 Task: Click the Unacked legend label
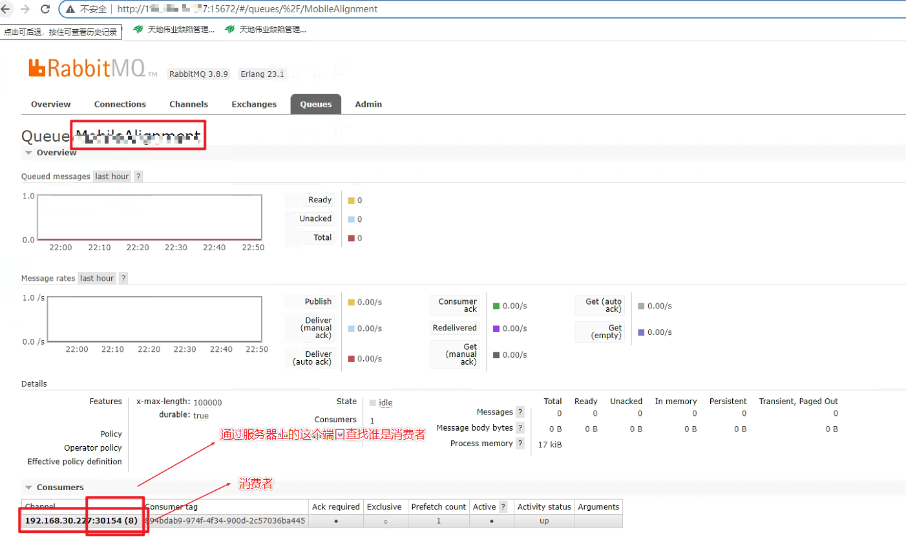pos(315,219)
